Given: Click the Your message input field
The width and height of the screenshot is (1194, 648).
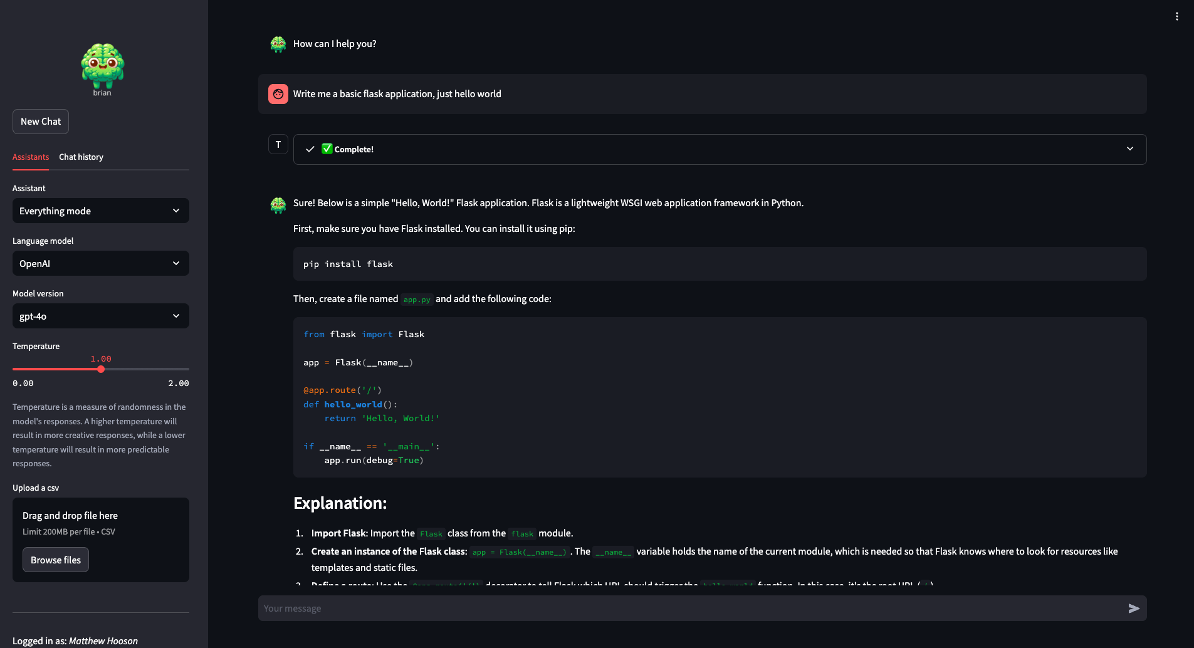Looking at the screenshot, I should tap(564, 608).
